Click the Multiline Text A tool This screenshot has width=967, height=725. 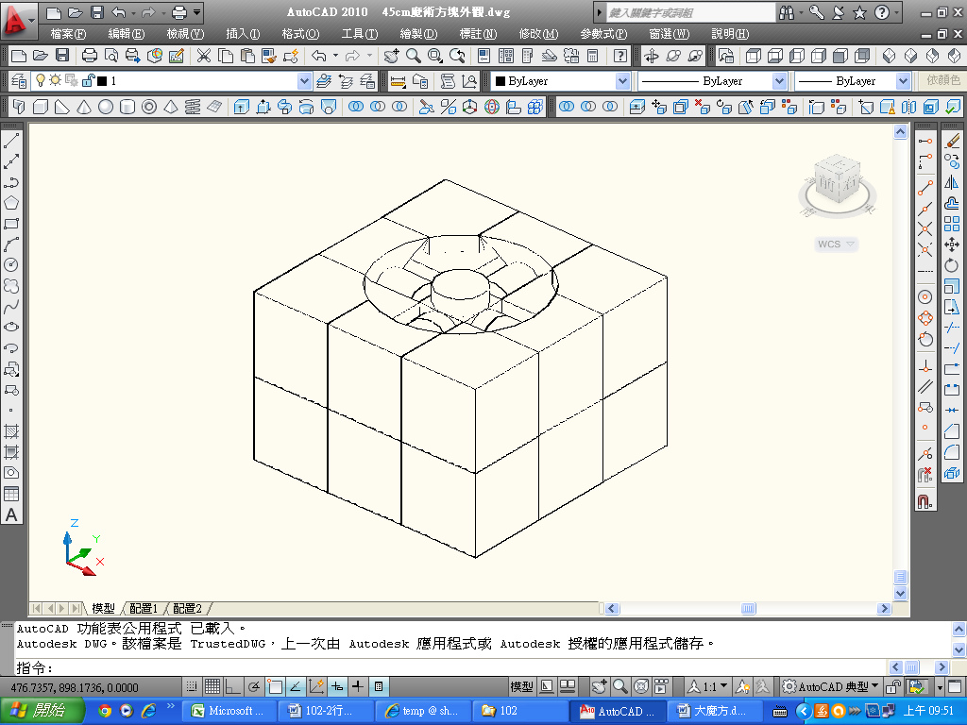click(x=11, y=514)
